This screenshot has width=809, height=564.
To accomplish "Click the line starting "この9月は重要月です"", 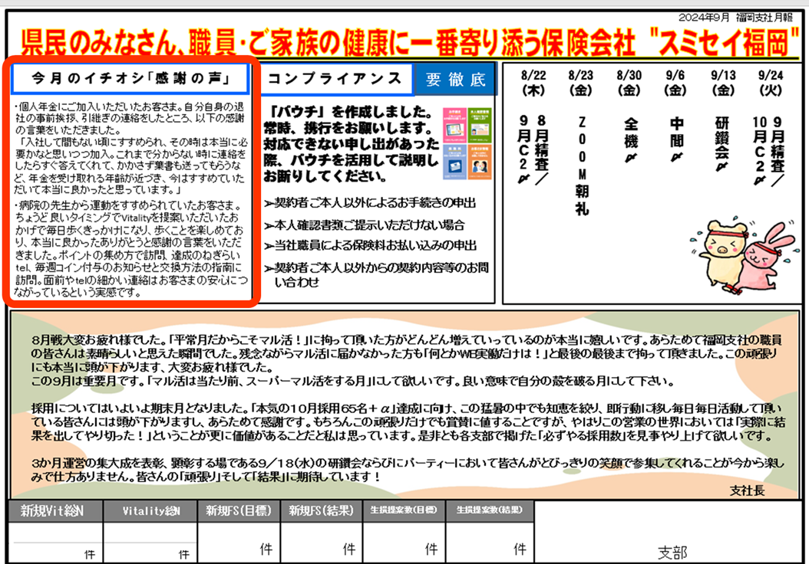I will pos(352,382).
